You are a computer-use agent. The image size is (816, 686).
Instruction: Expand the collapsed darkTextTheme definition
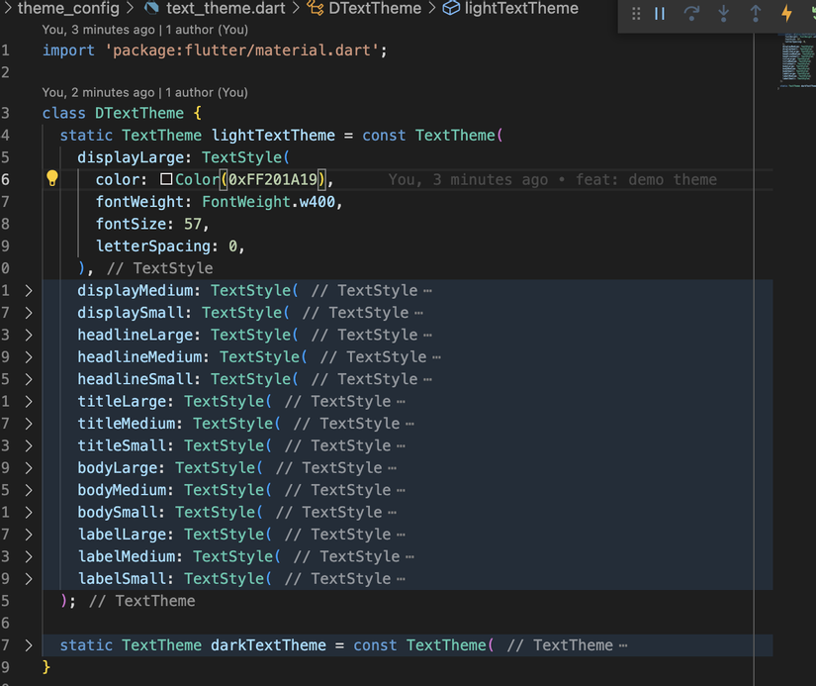[29, 645]
